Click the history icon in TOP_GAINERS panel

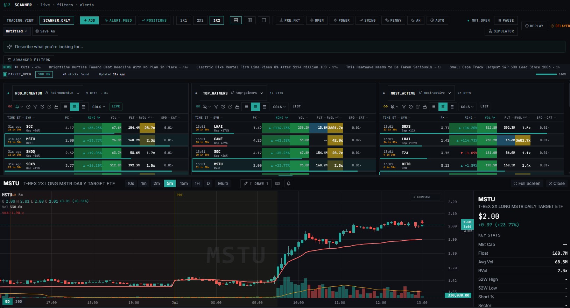(x=223, y=107)
